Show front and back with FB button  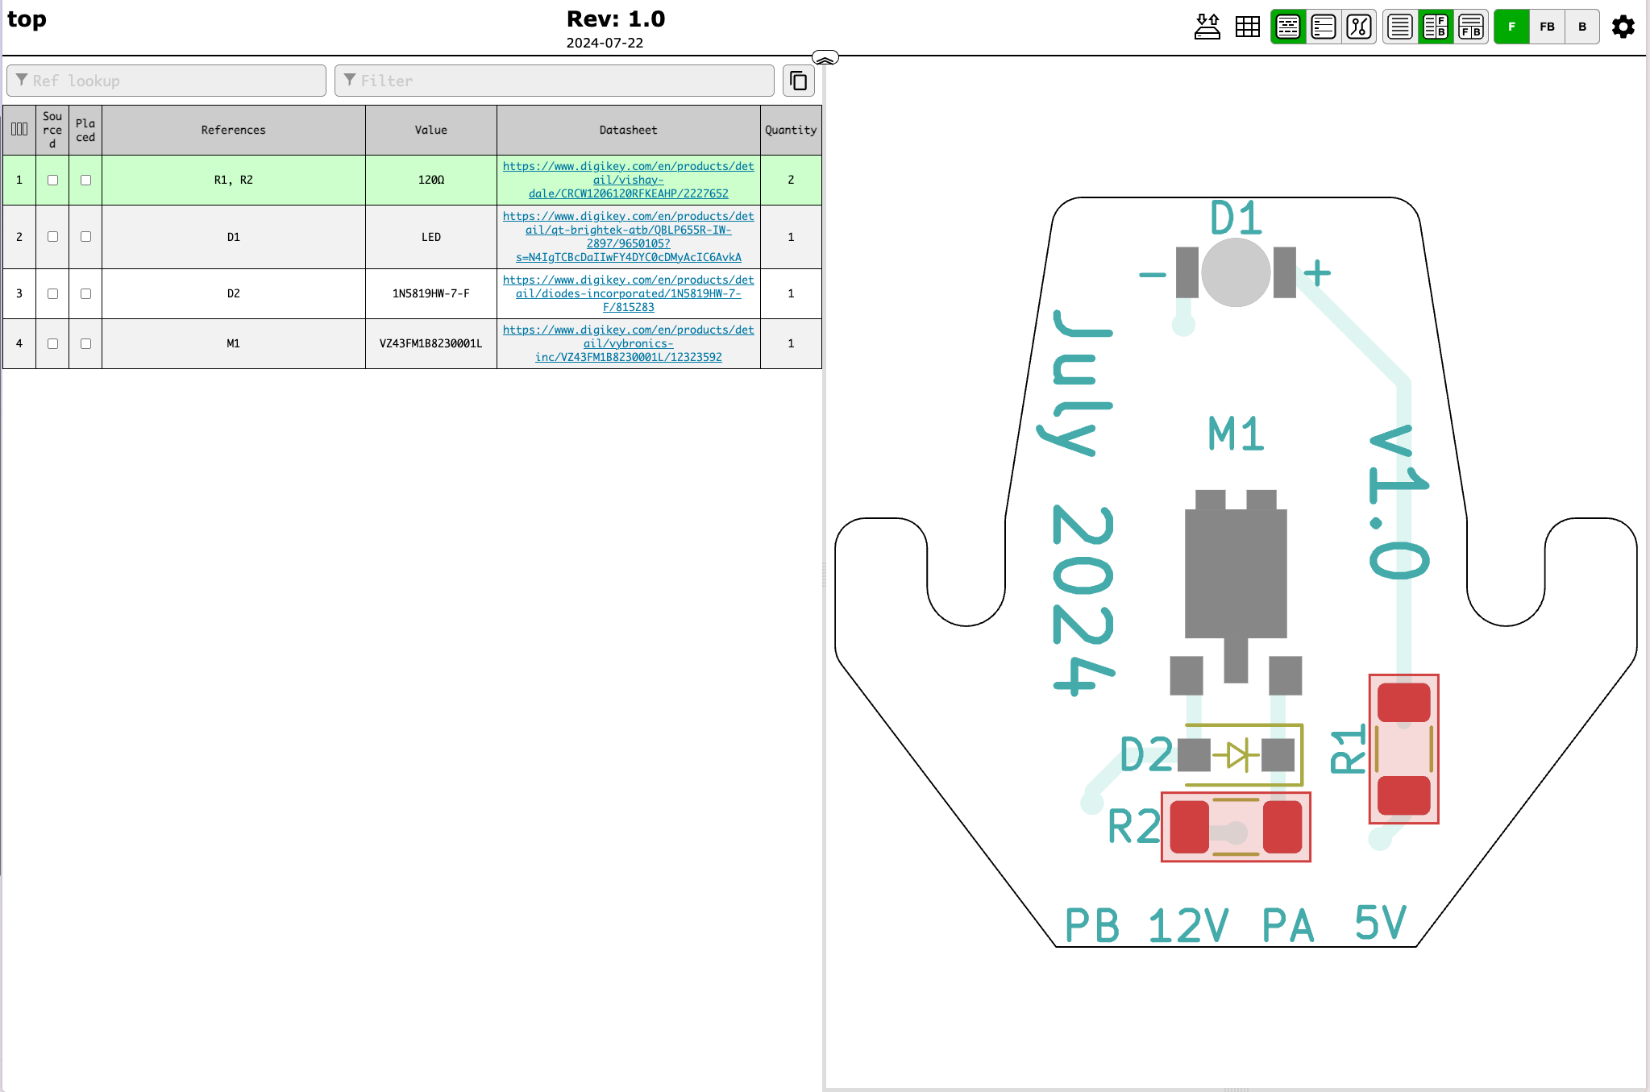1547,27
